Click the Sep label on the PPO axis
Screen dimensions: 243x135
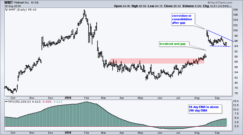pos(217,133)
